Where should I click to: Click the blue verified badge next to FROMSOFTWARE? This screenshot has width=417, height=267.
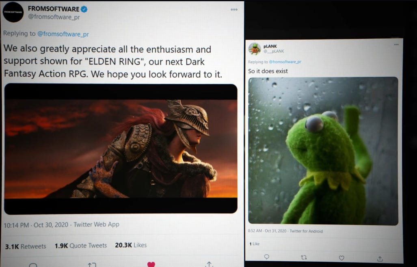[84, 9]
